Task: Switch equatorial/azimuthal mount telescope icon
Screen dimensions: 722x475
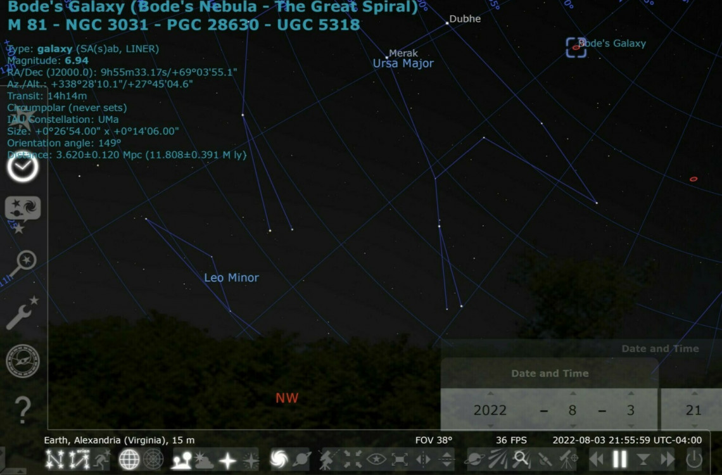Action: point(327,459)
